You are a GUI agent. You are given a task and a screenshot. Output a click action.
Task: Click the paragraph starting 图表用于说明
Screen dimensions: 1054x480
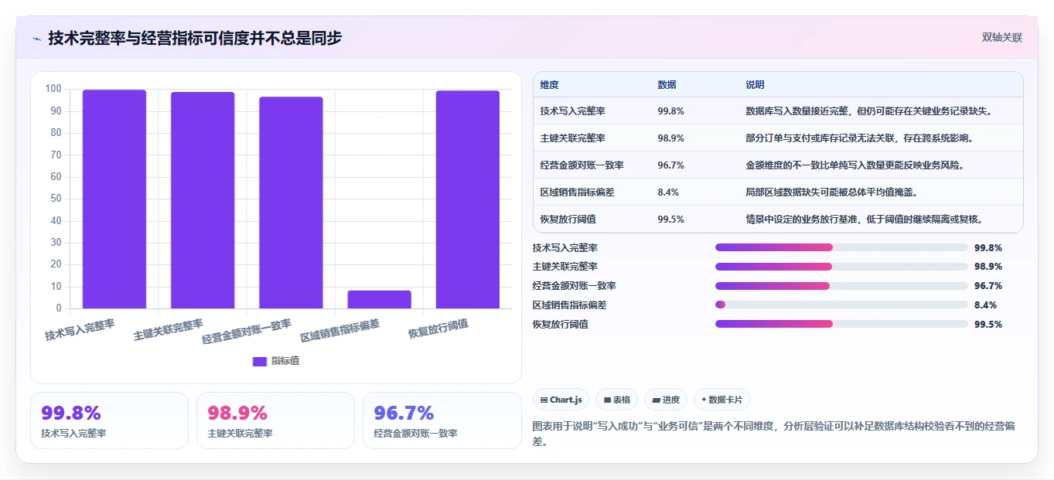coord(774,434)
